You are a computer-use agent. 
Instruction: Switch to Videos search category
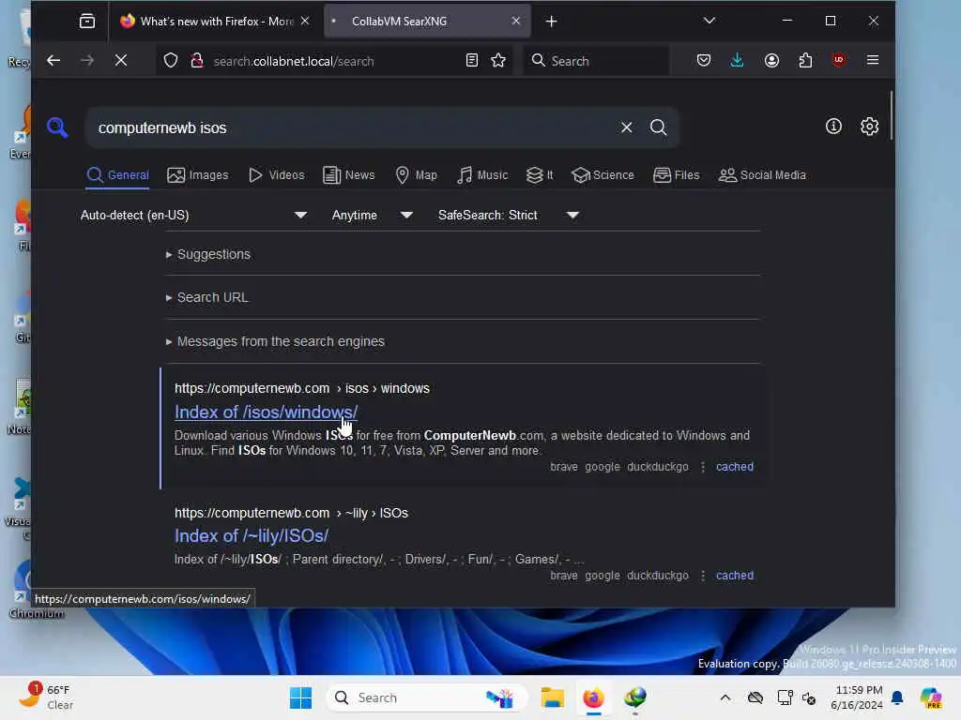coord(277,175)
